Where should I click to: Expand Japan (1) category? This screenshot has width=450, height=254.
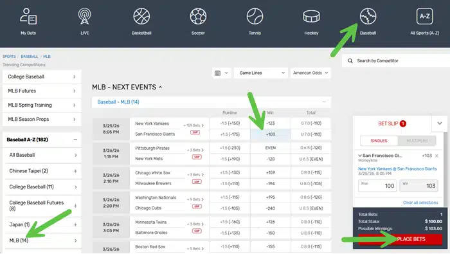(75, 224)
